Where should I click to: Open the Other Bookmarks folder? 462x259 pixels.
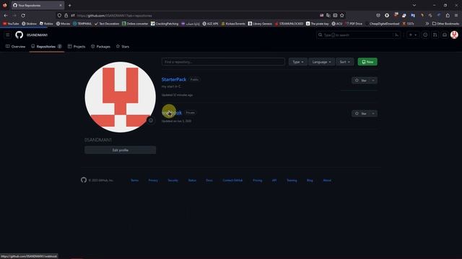pyautogui.click(x=445, y=24)
